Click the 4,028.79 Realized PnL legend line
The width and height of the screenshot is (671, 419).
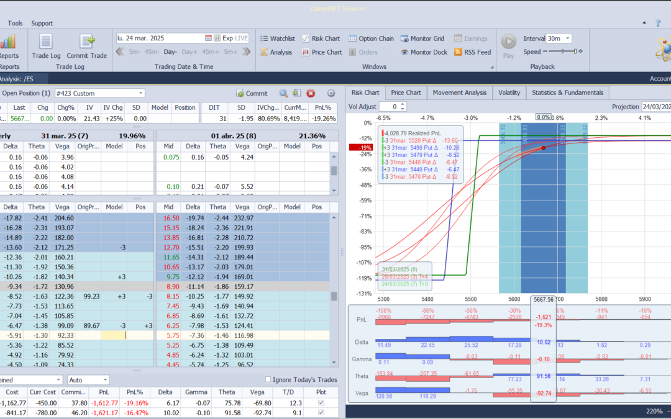pyautogui.click(x=412, y=133)
